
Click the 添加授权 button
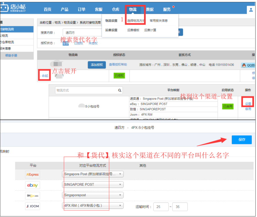(97, 65)
